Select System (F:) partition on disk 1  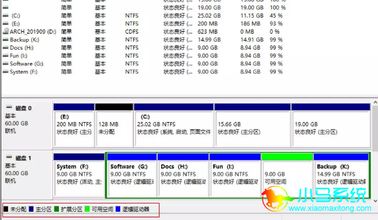79,175
